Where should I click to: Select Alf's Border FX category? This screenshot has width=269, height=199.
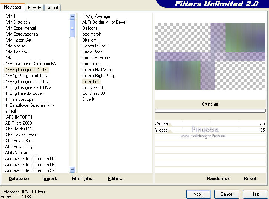[18, 129]
